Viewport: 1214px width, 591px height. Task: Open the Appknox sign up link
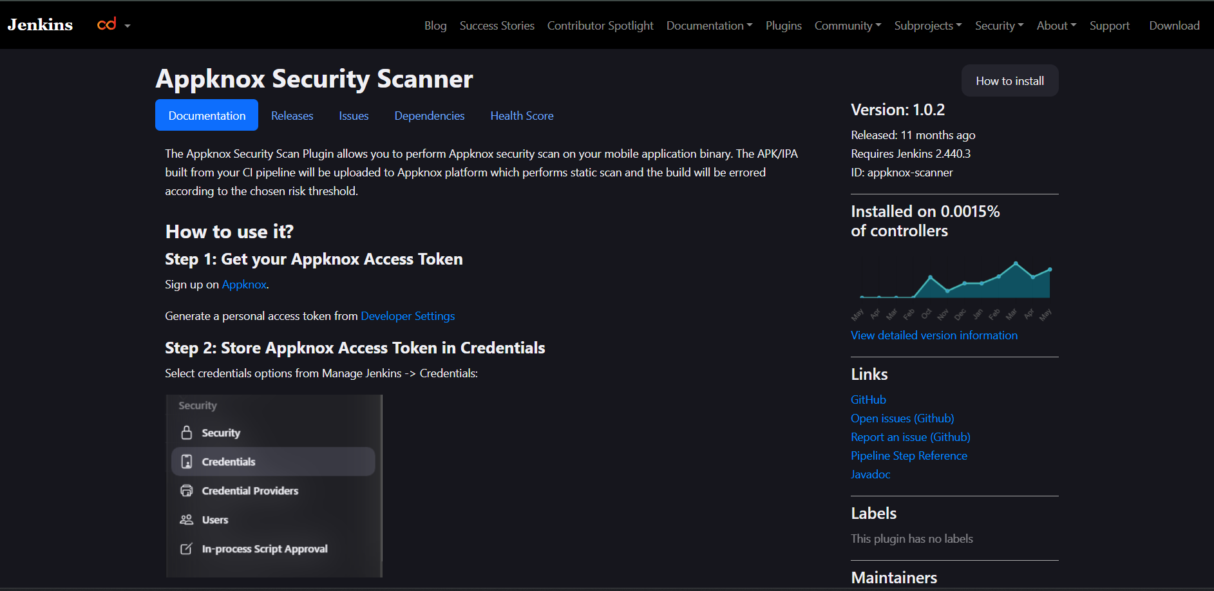click(244, 285)
